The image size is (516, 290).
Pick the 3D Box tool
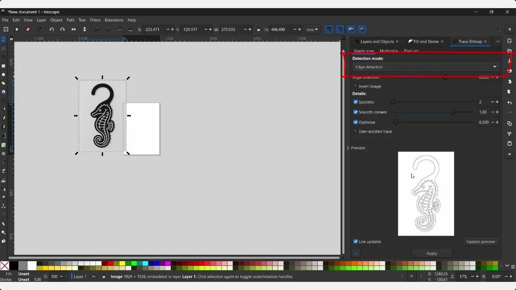coord(3,92)
